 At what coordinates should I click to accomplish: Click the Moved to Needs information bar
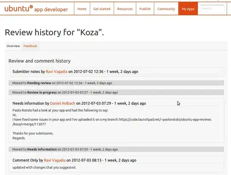116,149
